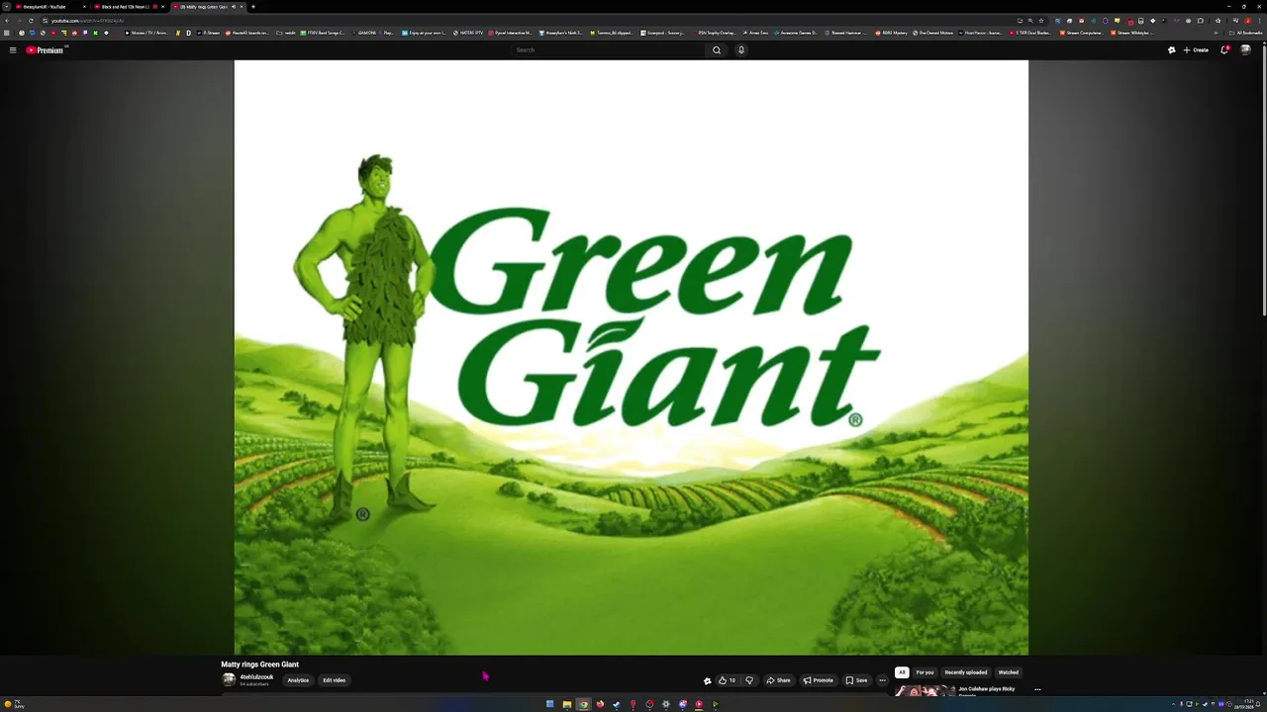1267x712 pixels.
Task: Open the YouTube guide hamburger menu
Action: 13,49
